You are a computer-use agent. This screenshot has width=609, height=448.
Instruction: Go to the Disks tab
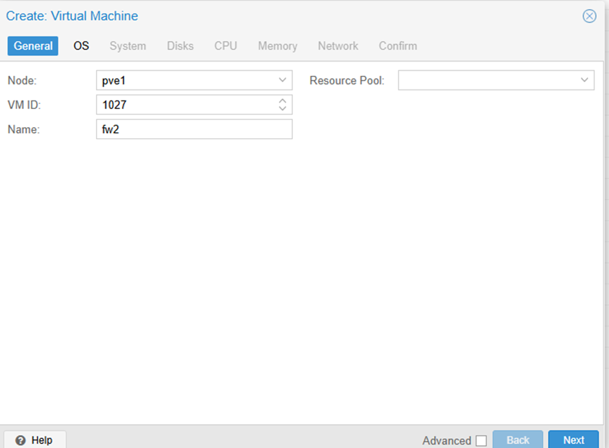tap(180, 46)
